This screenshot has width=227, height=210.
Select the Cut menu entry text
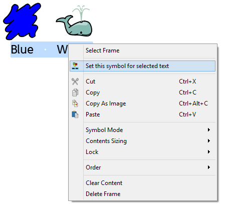(90, 81)
